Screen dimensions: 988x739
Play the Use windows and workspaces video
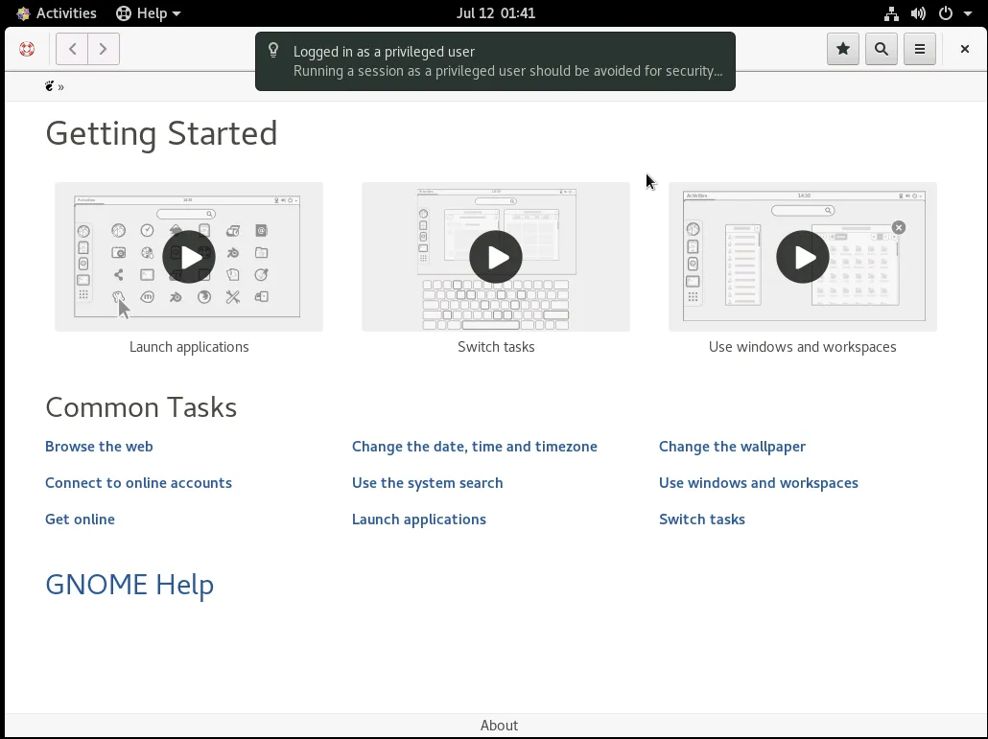point(803,257)
